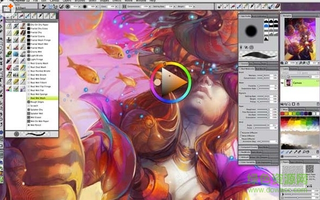Open the Real Wet Oil tab

pyautogui.click(x=261, y=69)
